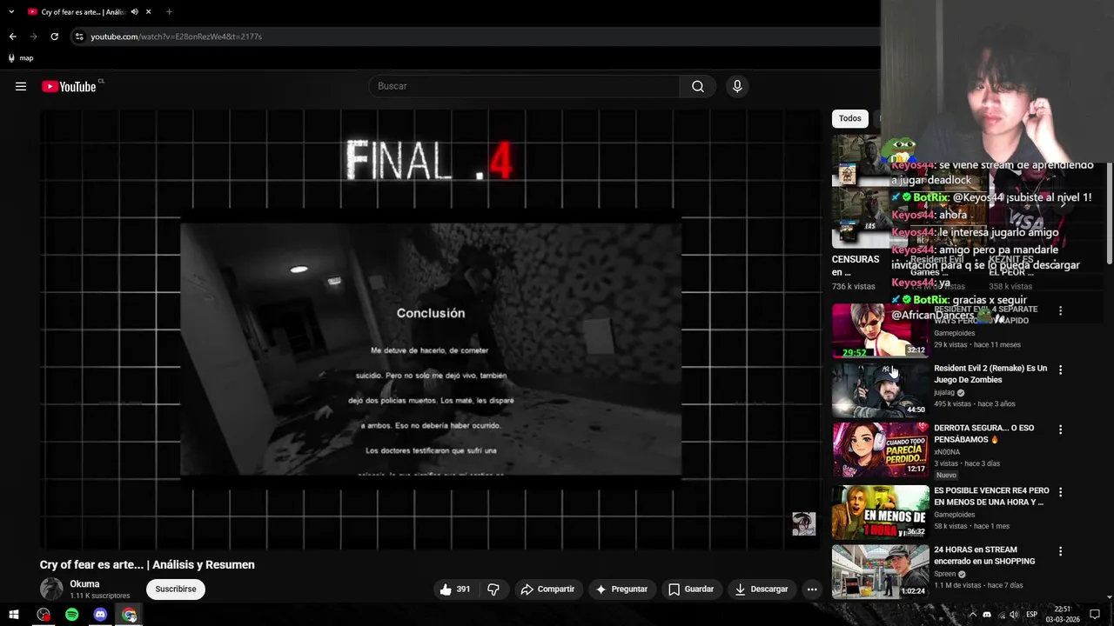Open 'ES POSIBLE VENCER RE4' video title

click(991, 496)
